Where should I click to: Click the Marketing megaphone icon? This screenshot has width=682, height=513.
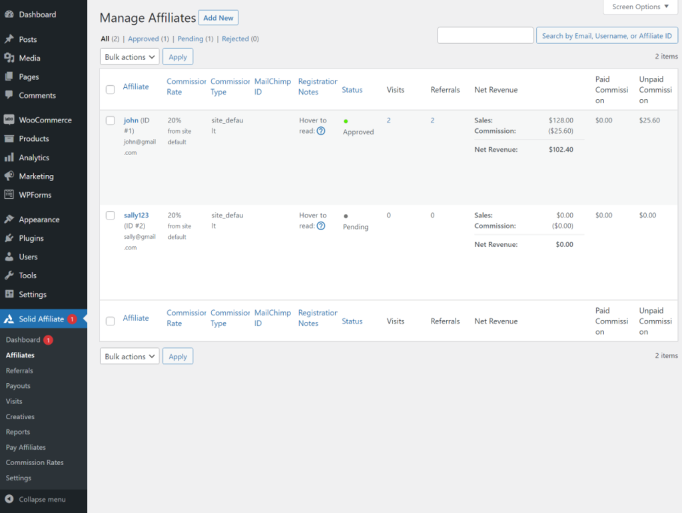pyautogui.click(x=9, y=176)
